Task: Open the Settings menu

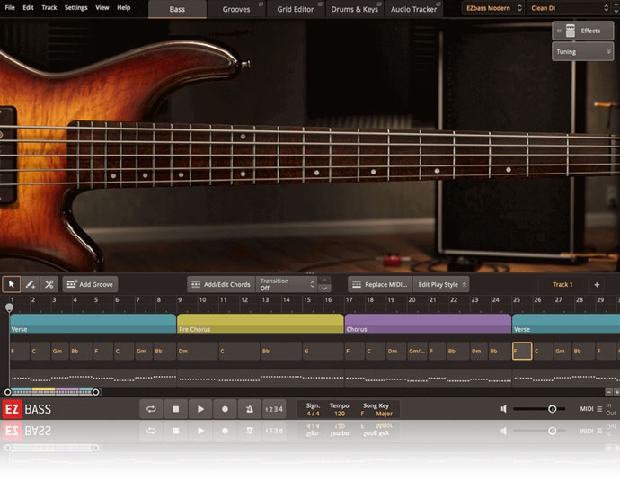Action: tap(76, 7)
